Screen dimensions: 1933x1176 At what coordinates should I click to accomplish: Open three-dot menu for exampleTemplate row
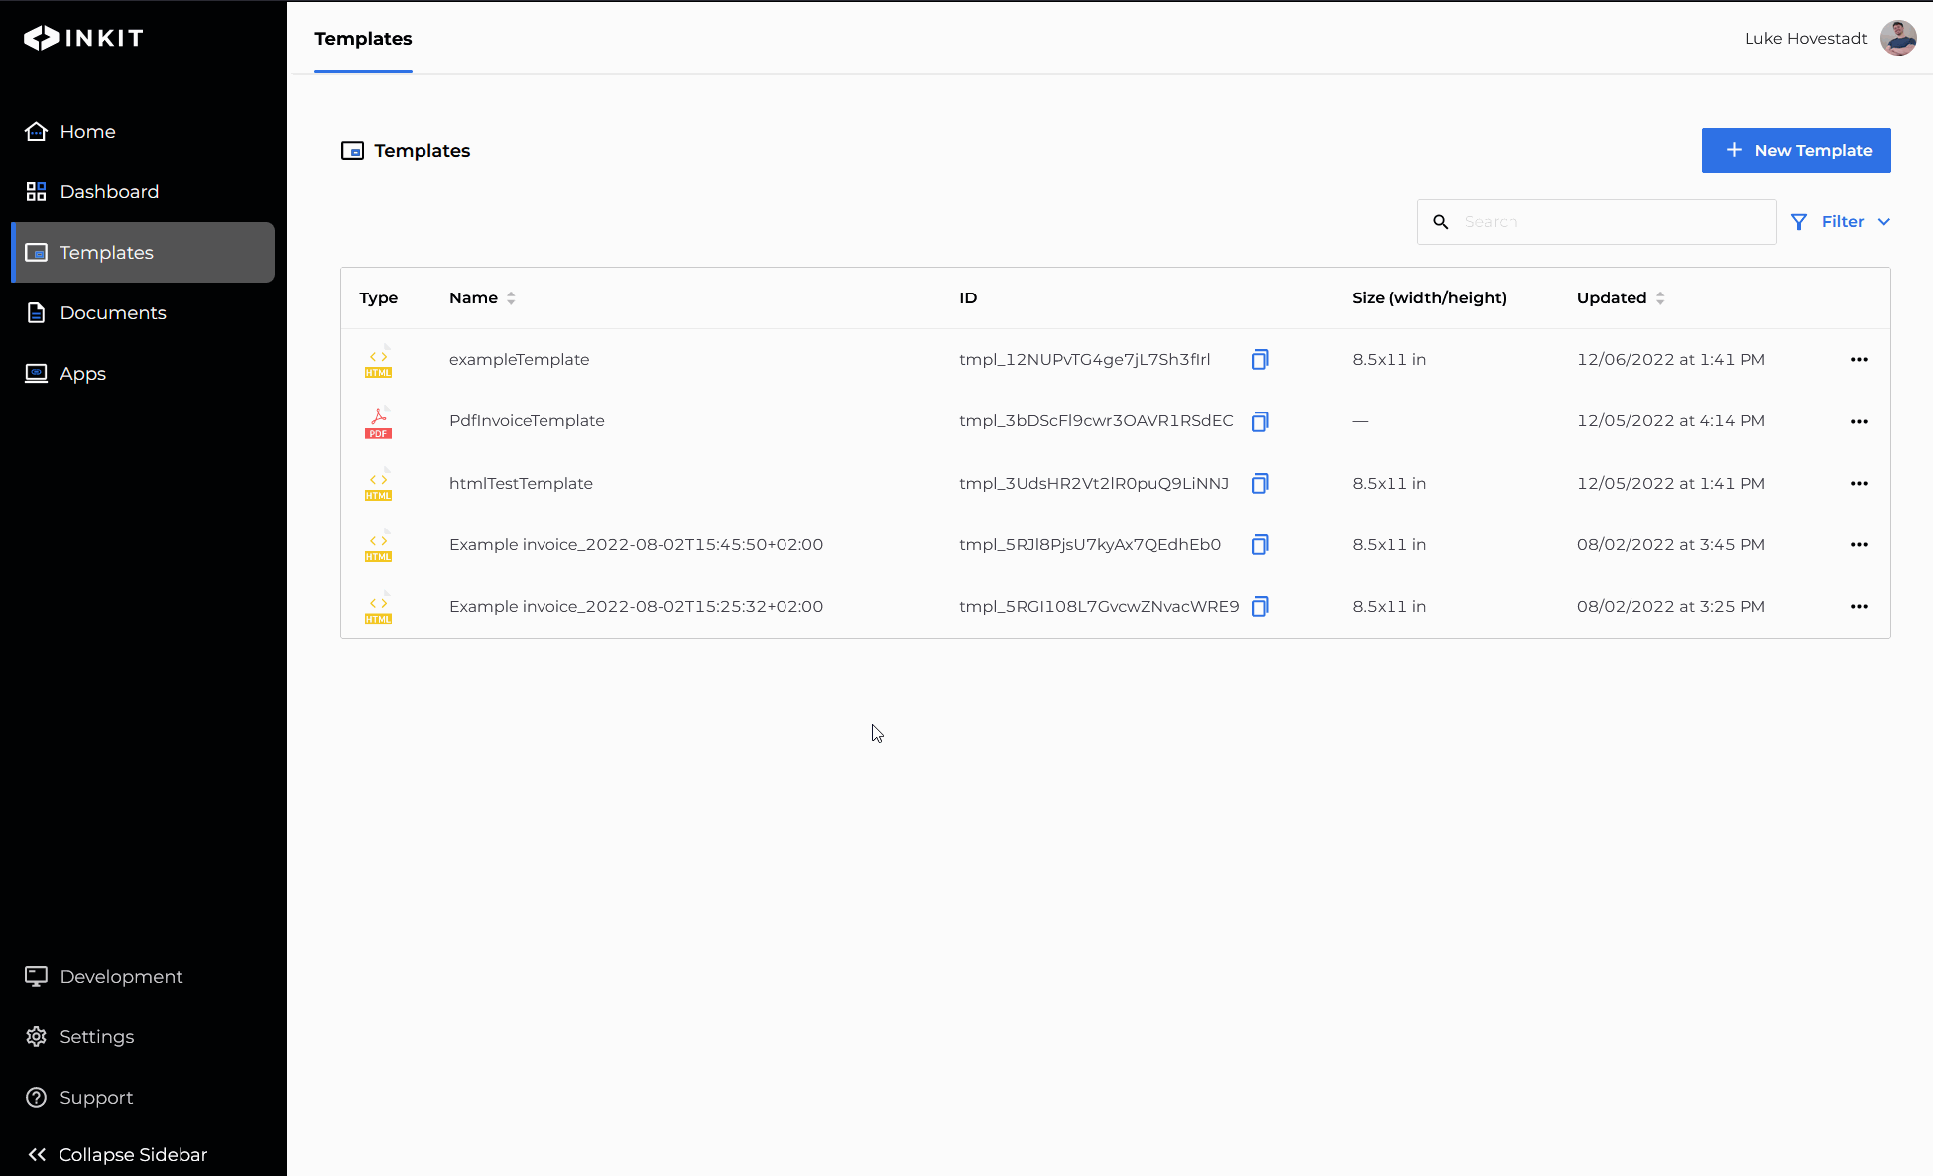pos(1858,360)
